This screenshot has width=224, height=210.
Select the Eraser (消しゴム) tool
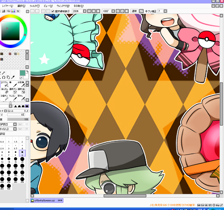pyautogui.click(x=4, y=91)
